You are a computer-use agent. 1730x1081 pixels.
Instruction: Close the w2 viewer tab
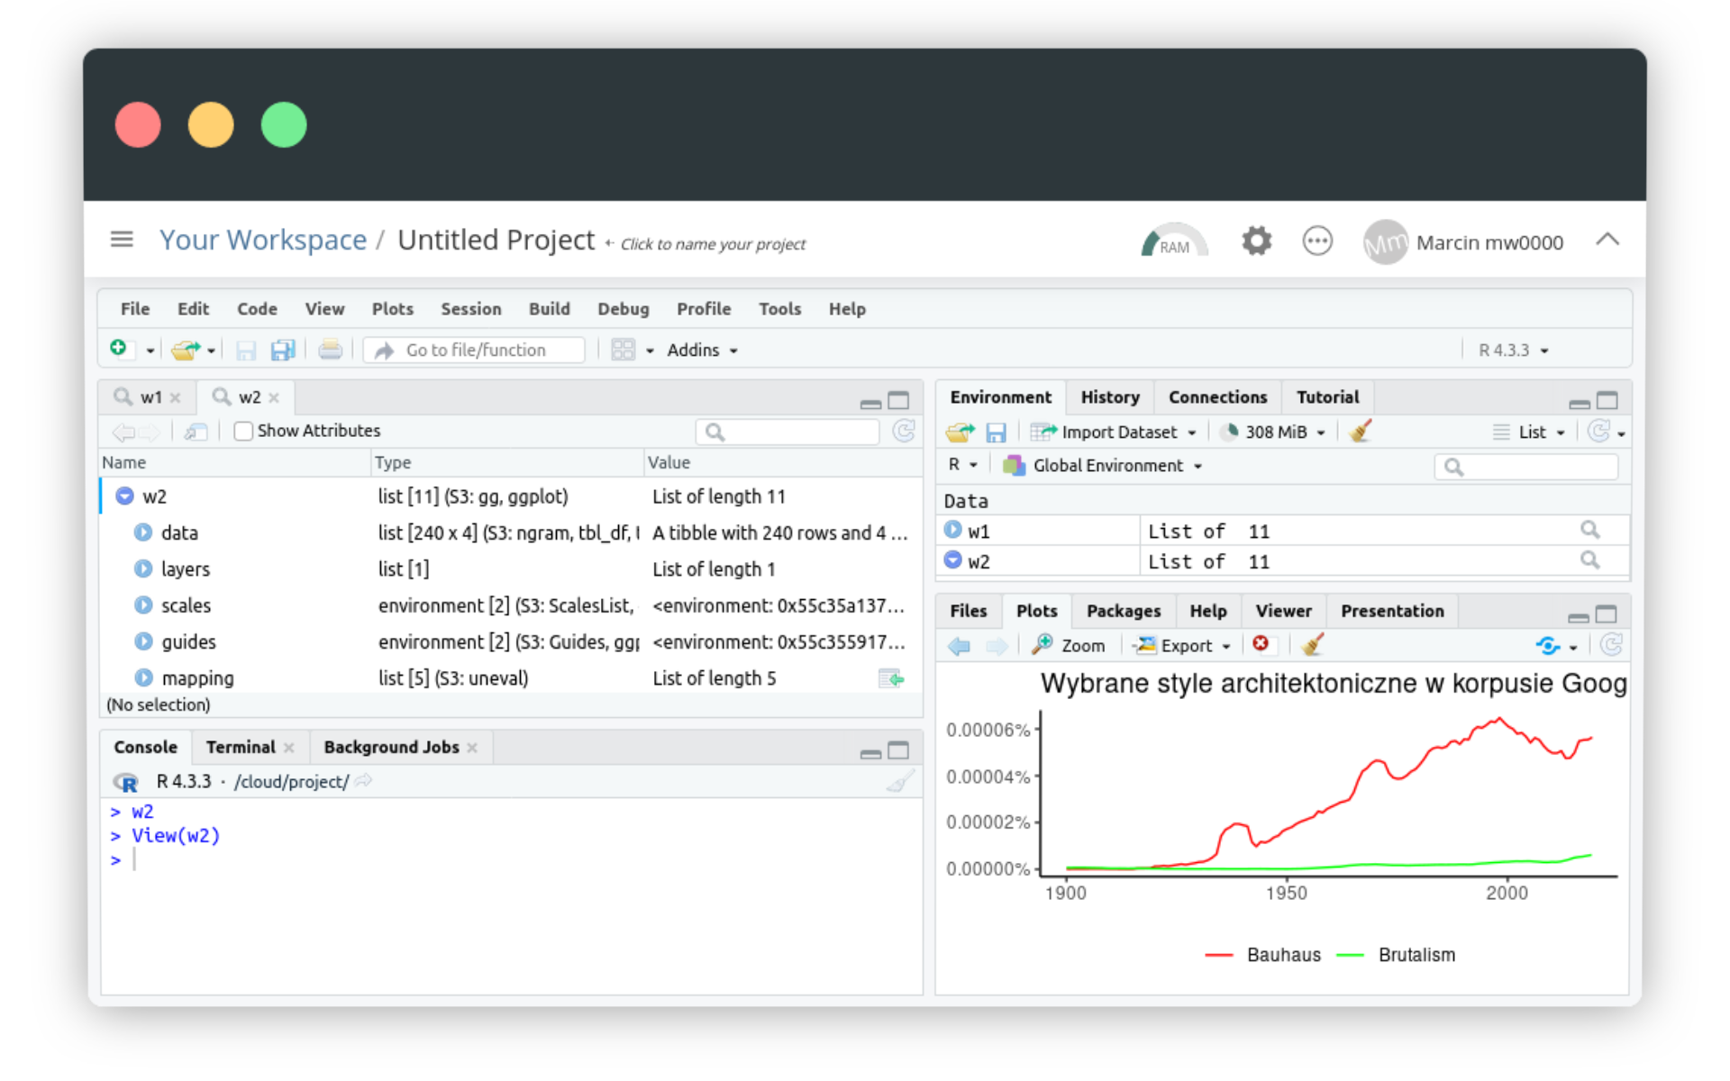click(274, 398)
